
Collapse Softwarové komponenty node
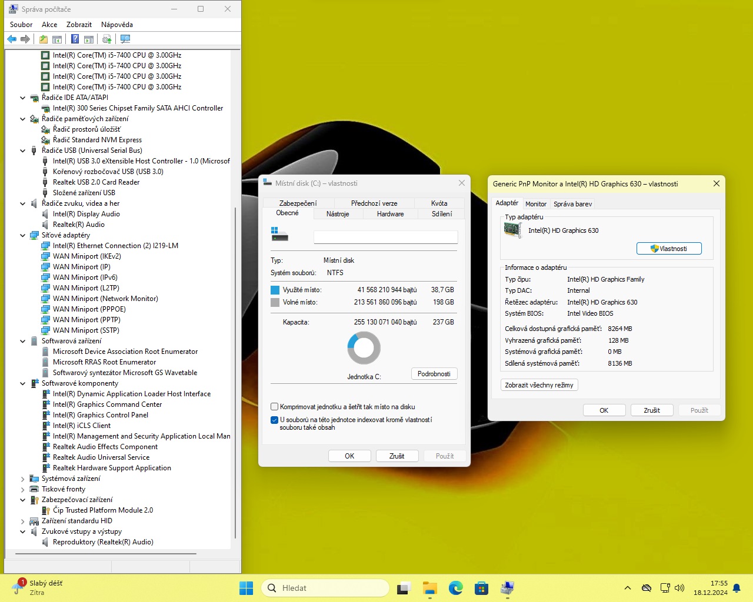[23, 383]
